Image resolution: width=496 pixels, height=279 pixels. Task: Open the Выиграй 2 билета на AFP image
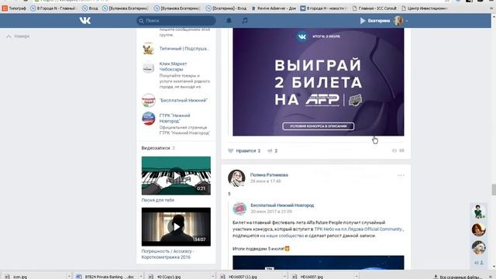pos(319,82)
